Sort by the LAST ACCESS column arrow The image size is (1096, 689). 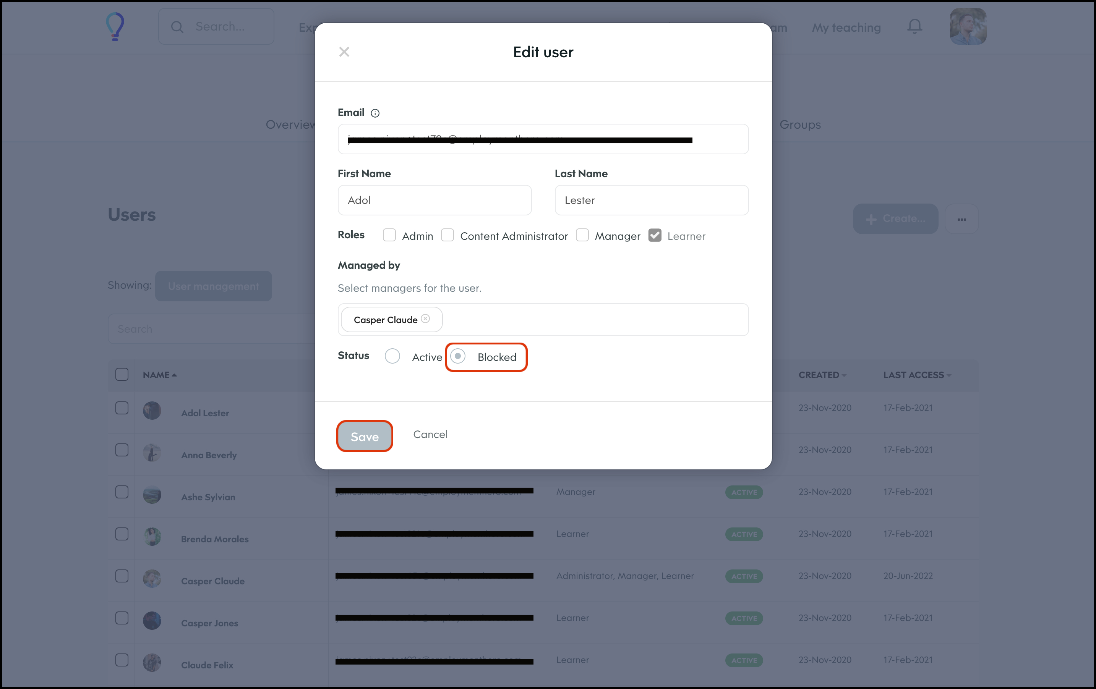(948, 375)
